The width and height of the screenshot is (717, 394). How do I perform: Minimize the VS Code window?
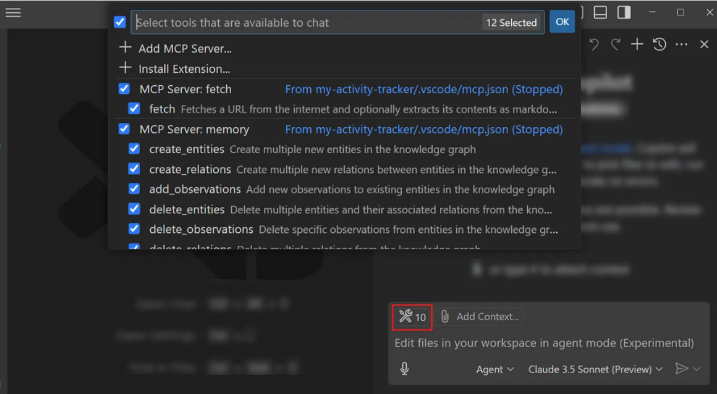(653, 12)
